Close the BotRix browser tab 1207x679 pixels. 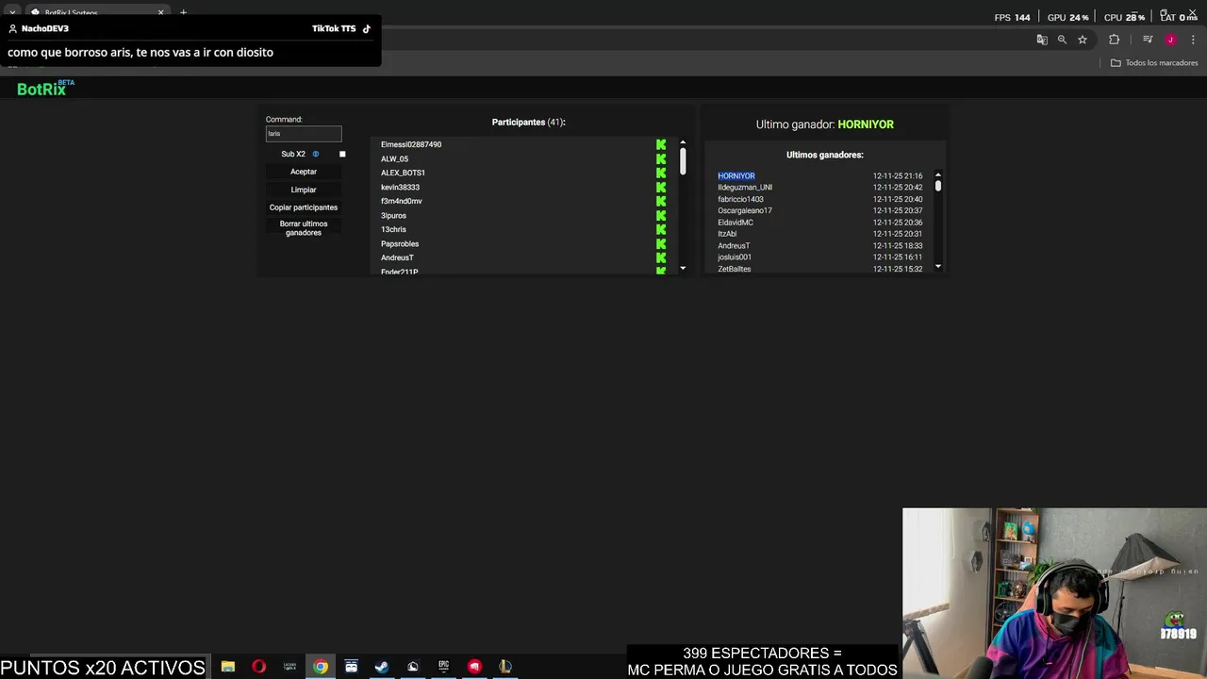(x=160, y=13)
